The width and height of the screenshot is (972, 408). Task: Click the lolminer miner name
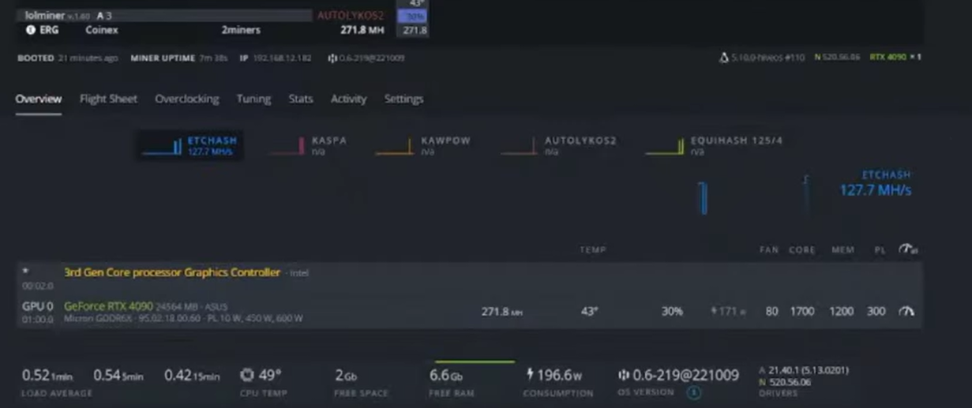pos(44,15)
